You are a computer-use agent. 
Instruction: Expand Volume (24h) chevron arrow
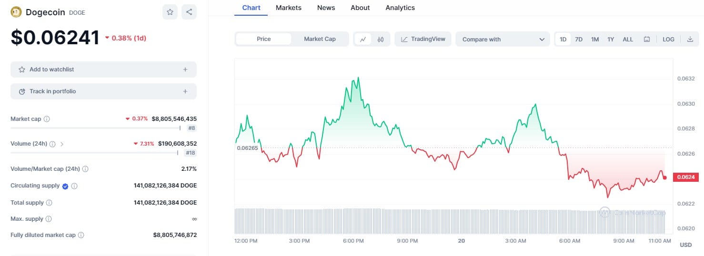pos(62,144)
